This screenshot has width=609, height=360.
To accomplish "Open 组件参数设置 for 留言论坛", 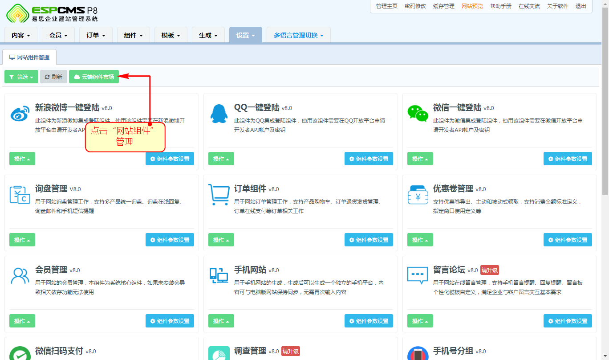I will [x=568, y=321].
